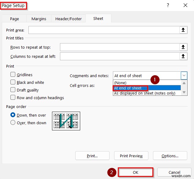Viewport: 194px width, 179px height.
Task: Click the Cell errors as label
Action: (x=82, y=85)
